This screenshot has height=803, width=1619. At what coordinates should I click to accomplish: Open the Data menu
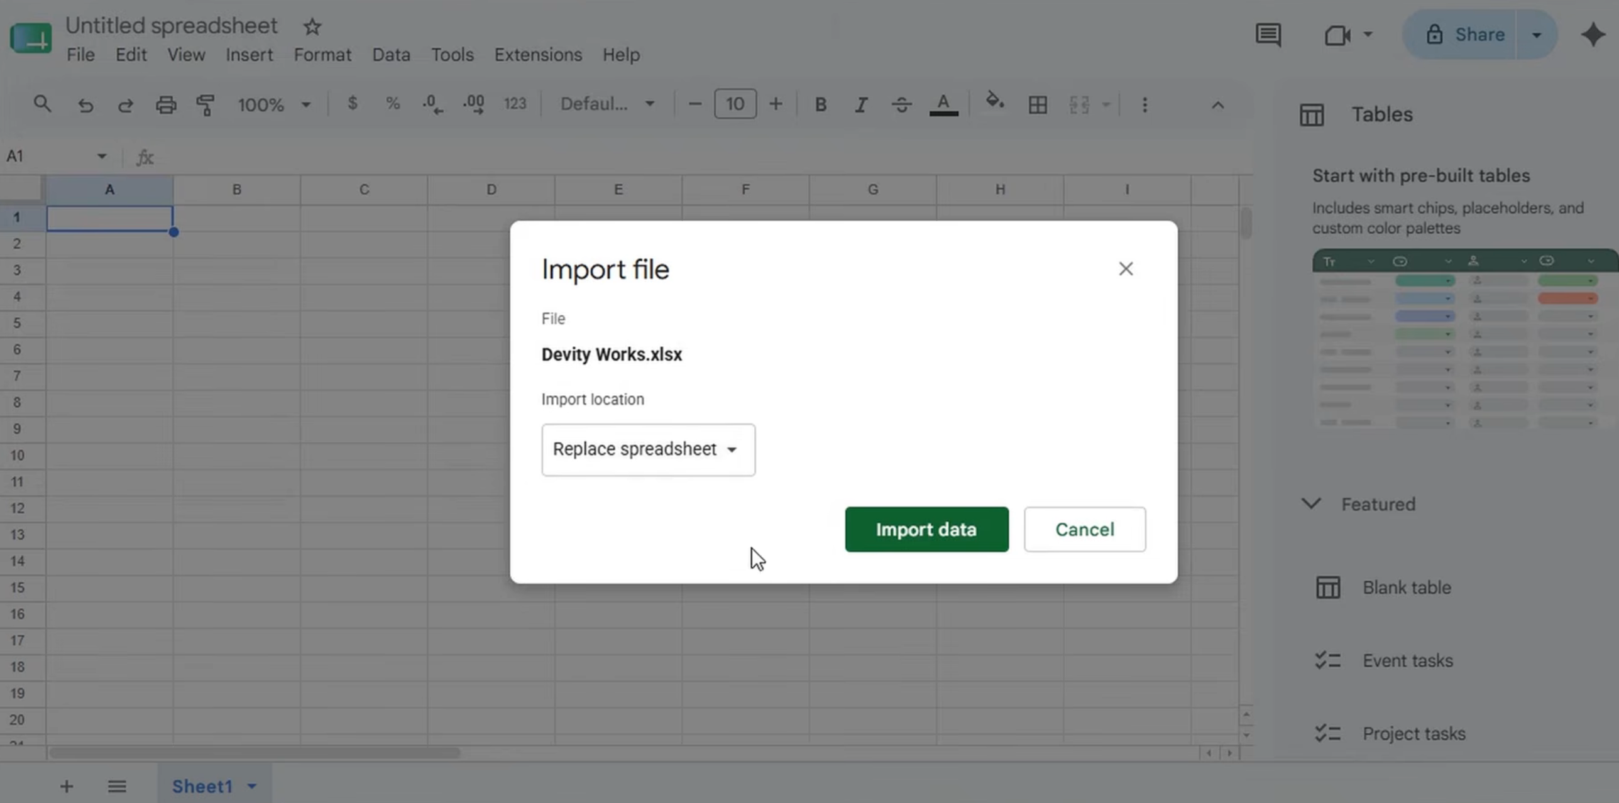point(391,55)
